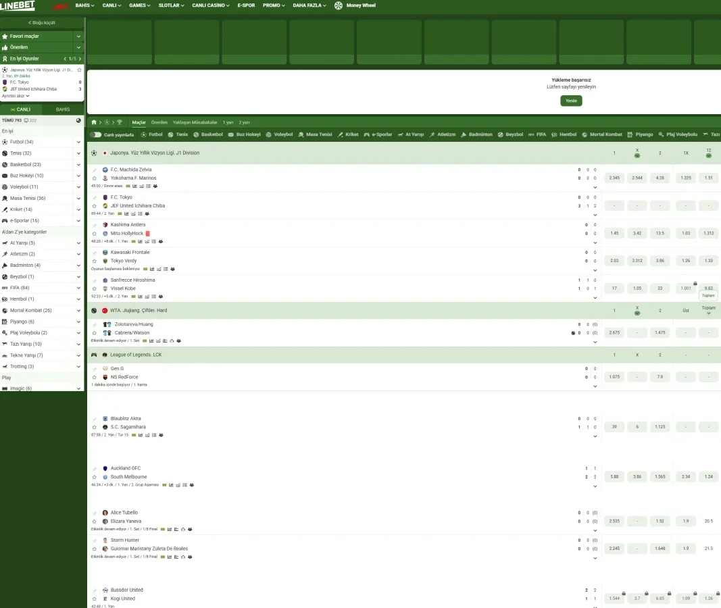This screenshot has width=721, height=608.
Task: Click Yenile reload button
Action: tap(571, 101)
